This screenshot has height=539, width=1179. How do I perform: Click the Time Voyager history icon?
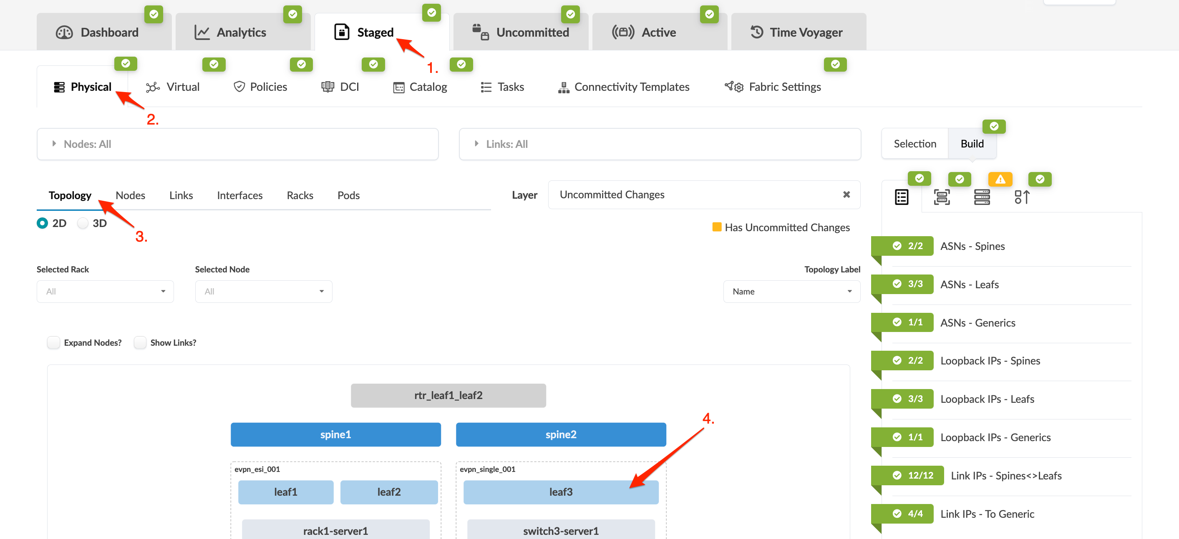pyautogui.click(x=756, y=32)
